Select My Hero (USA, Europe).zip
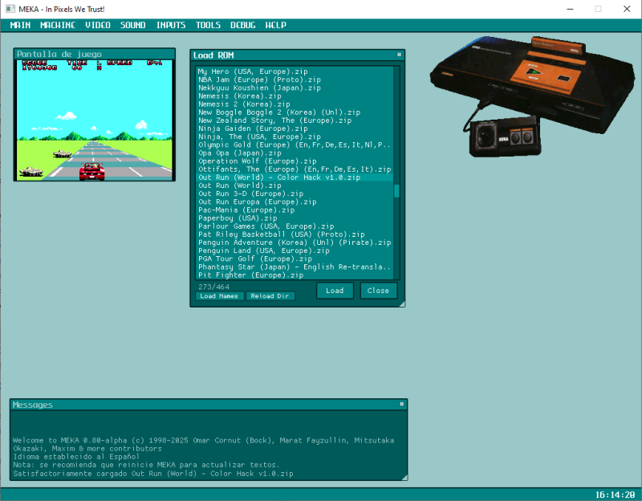This screenshot has height=501, width=642. [x=295, y=71]
